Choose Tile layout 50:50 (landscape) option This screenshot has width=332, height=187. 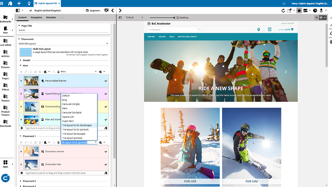tap(79, 125)
